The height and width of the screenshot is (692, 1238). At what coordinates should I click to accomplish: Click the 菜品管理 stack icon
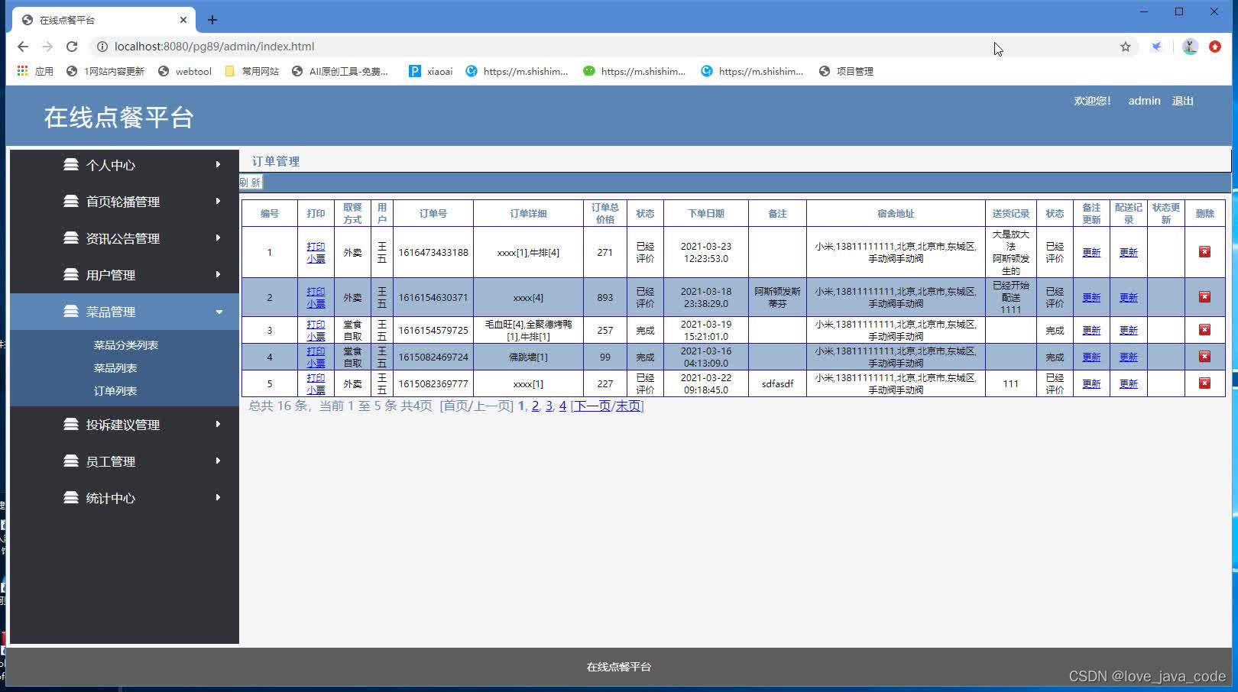[x=71, y=311]
